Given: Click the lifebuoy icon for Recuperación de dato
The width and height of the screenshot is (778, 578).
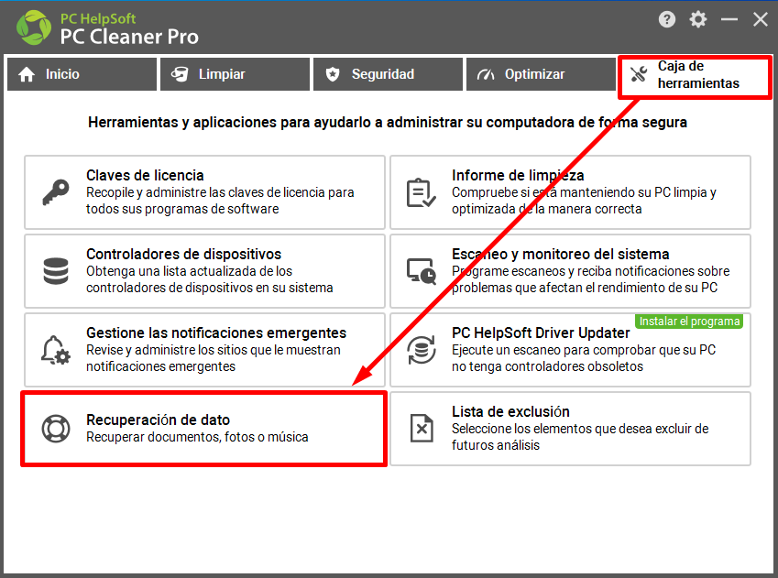Looking at the screenshot, I should click(x=56, y=428).
